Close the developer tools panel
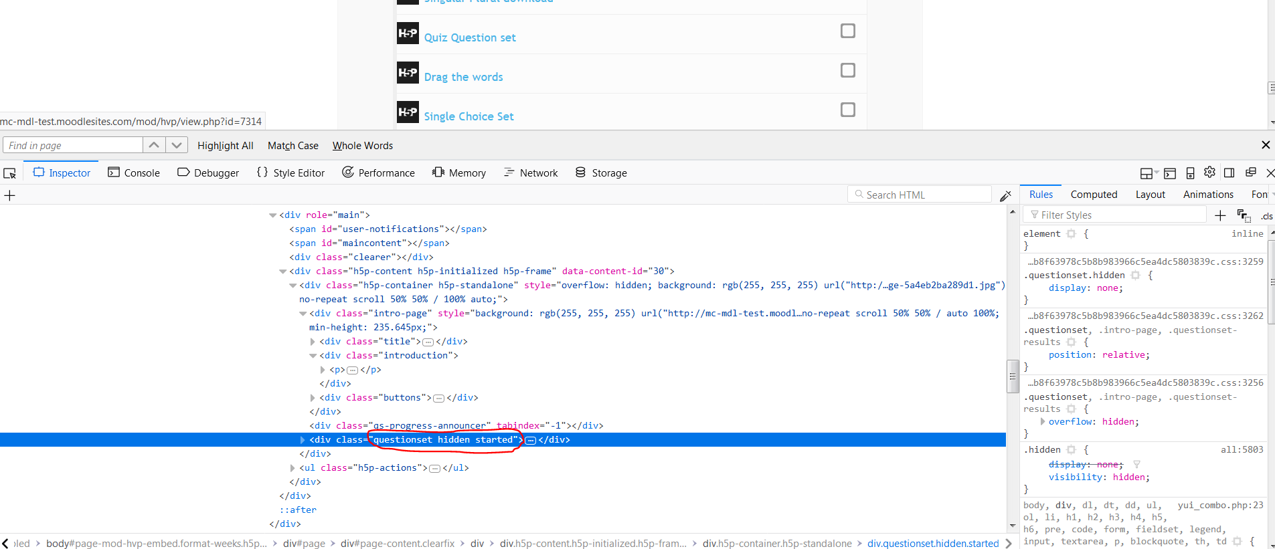This screenshot has height=549, width=1275. (1270, 173)
